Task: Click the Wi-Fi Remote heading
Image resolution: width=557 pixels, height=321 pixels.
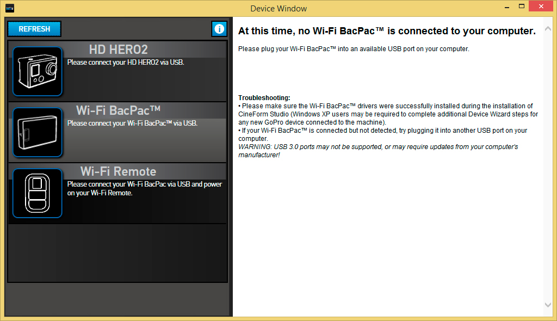Action: tap(118, 171)
